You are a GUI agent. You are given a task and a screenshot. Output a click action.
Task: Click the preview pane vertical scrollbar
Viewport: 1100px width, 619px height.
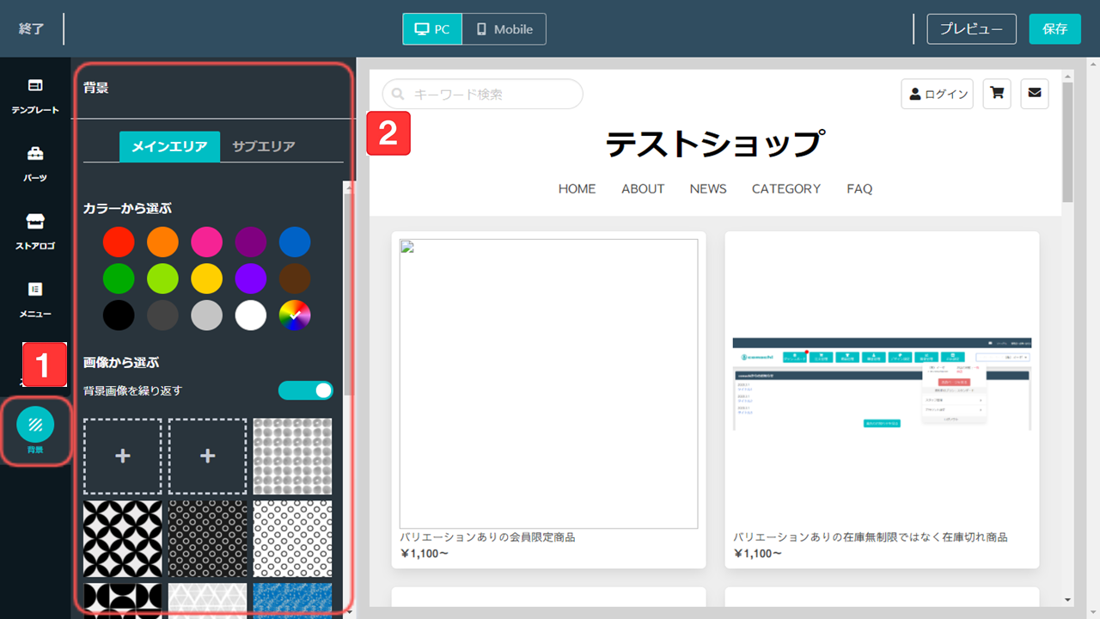pyautogui.click(x=1067, y=143)
